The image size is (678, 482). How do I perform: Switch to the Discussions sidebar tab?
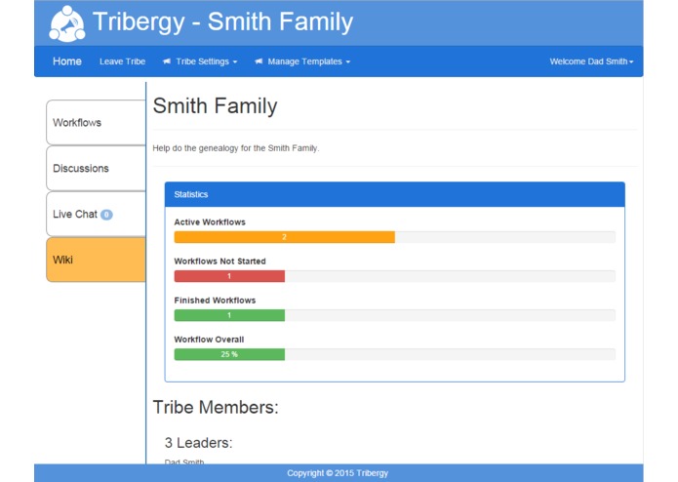(96, 168)
